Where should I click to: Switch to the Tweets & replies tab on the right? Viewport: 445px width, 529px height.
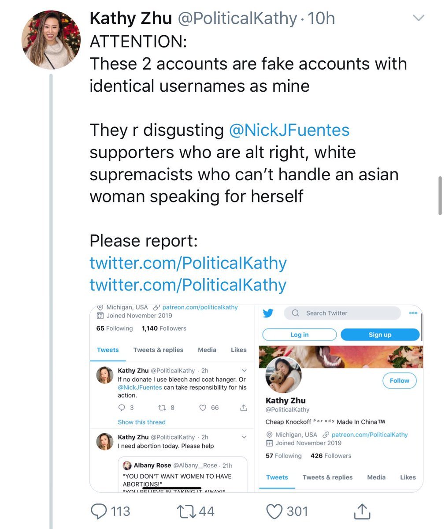pyautogui.click(x=327, y=477)
